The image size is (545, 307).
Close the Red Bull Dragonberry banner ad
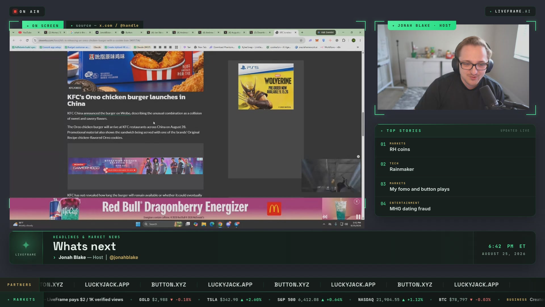[357, 202]
